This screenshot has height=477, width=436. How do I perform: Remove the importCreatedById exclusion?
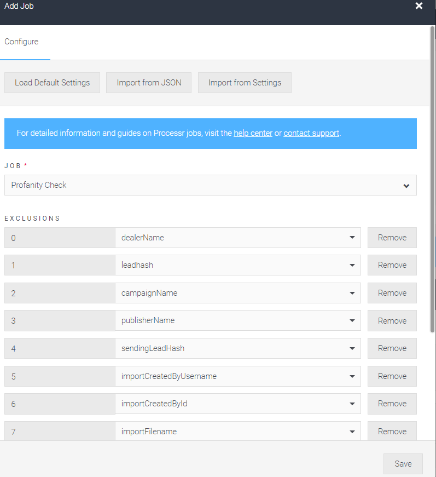[x=392, y=404]
